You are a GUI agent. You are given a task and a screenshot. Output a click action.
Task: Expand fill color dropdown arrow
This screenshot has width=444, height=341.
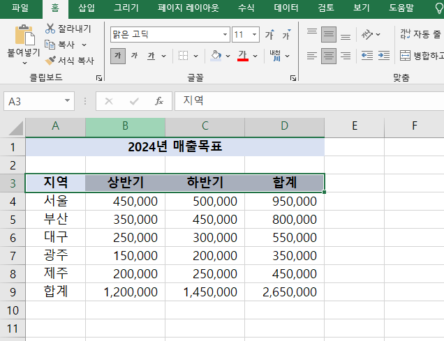coord(228,56)
